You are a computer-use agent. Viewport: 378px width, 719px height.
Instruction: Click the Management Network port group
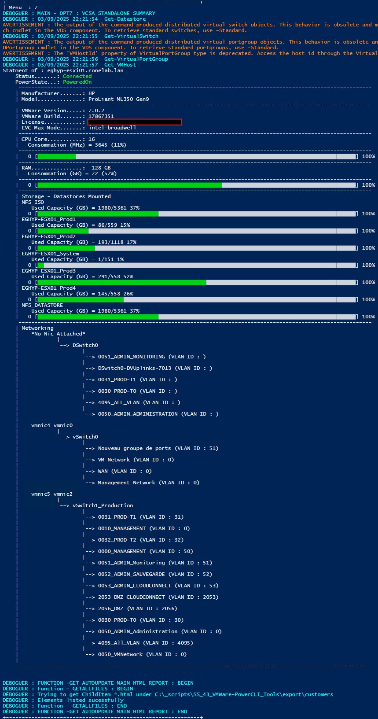(x=126, y=483)
